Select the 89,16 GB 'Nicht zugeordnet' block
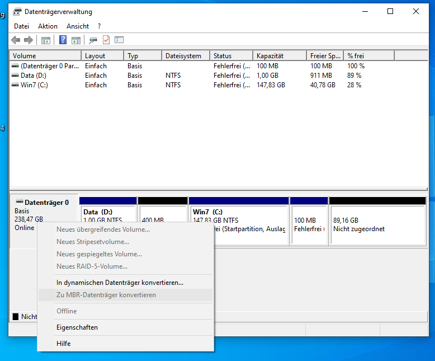The width and height of the screenshot is (435, 361). point(377,221)
